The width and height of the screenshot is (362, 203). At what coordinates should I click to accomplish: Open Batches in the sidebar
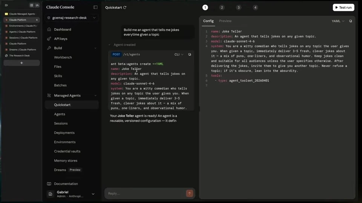tap(60, 85)
